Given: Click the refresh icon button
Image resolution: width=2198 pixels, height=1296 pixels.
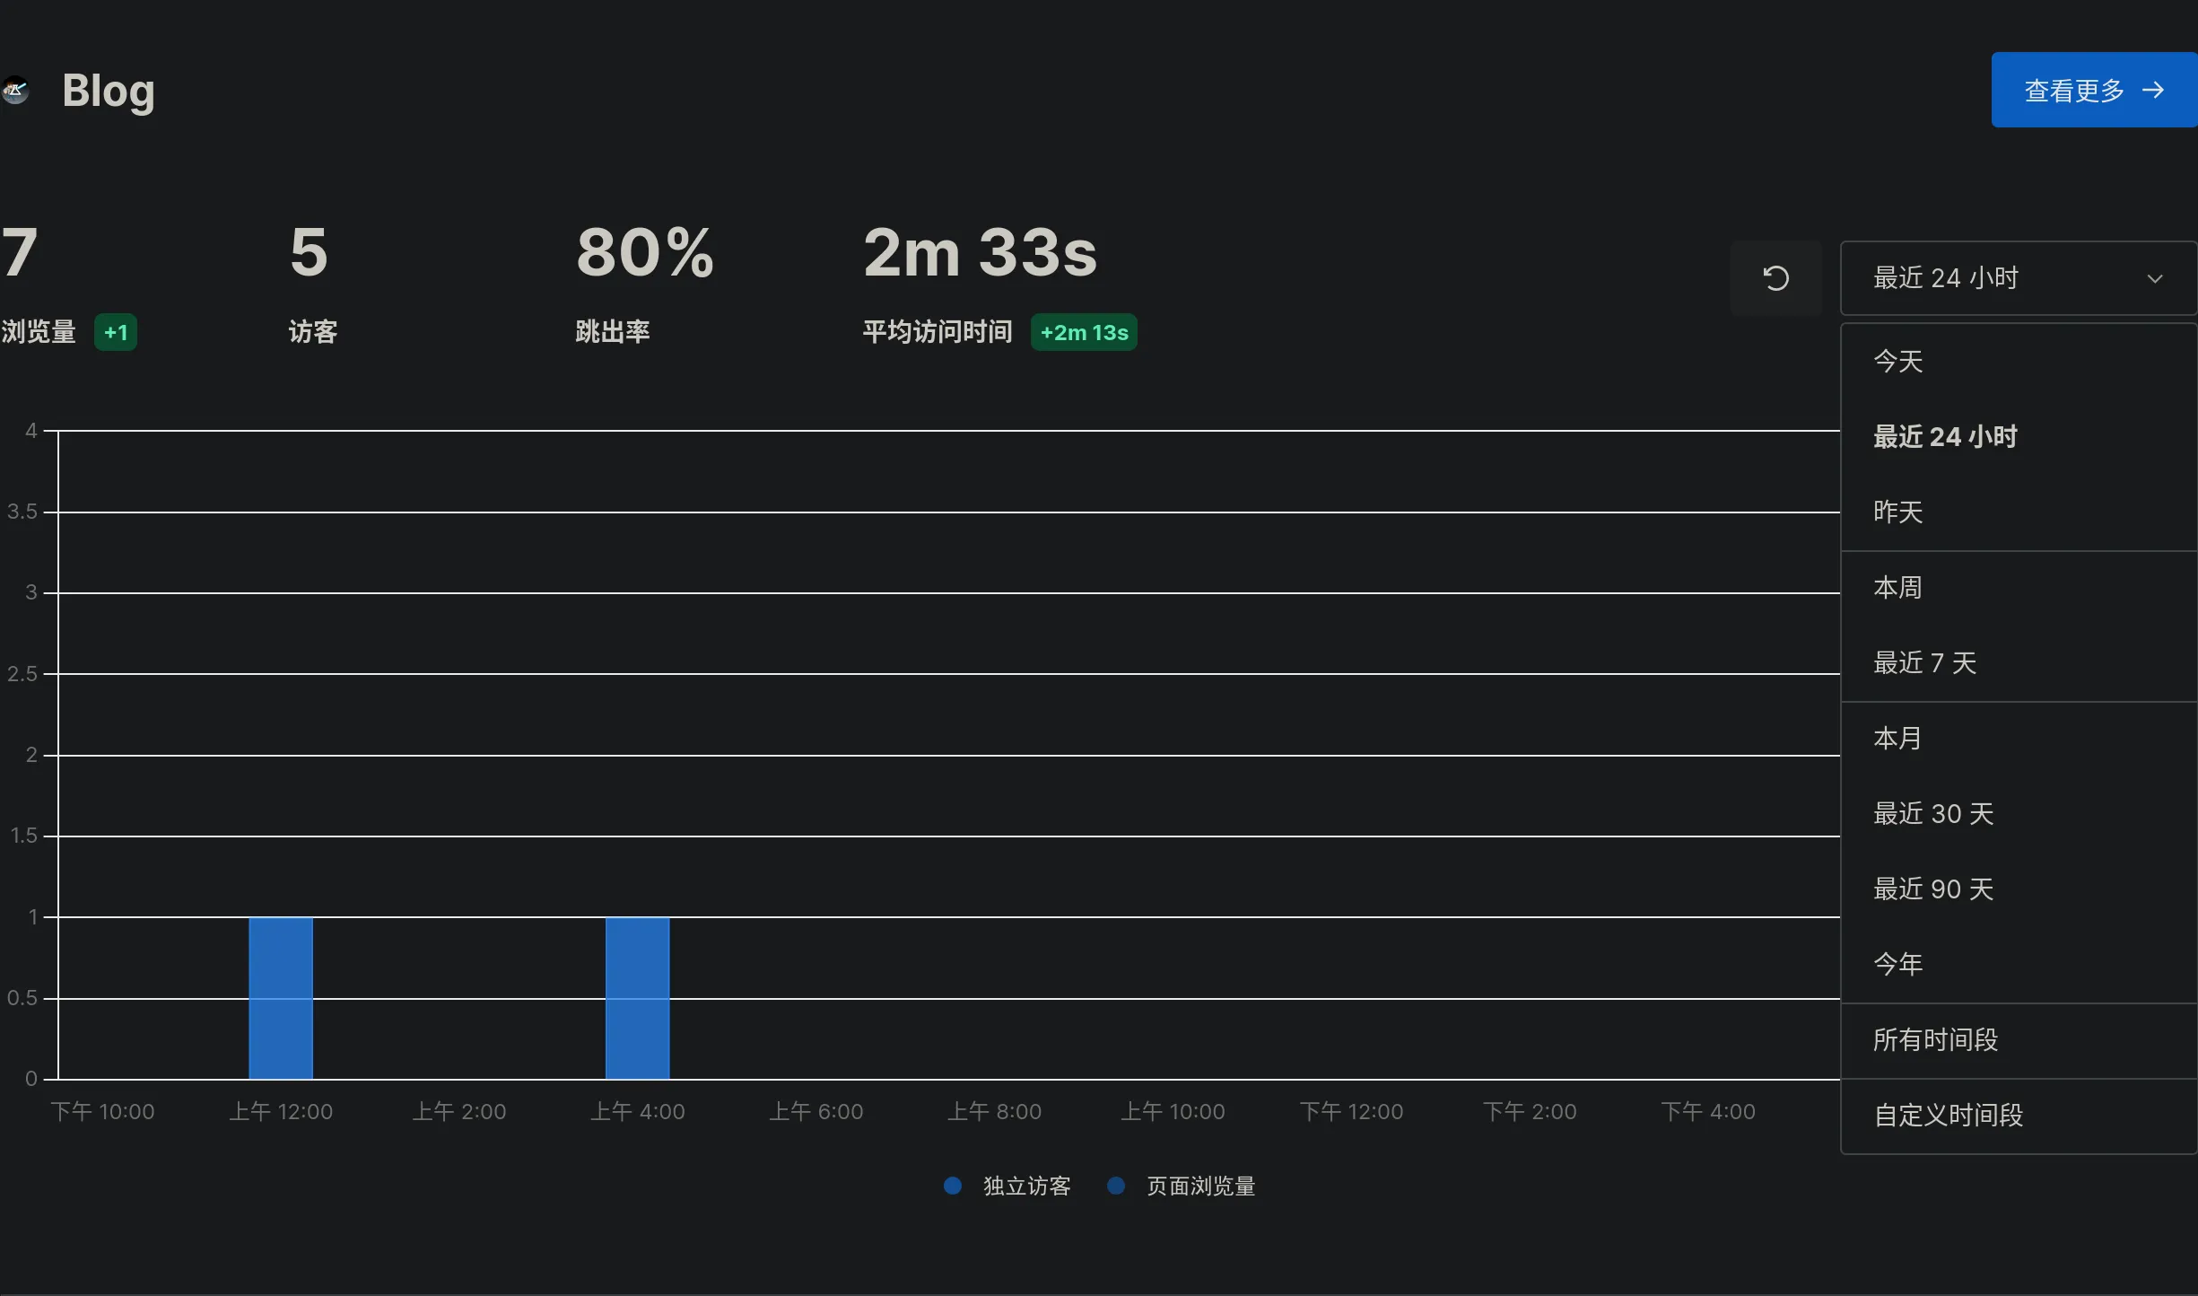Looking at the screenshot, I should pyautogui.click(x=1775, y=278).
